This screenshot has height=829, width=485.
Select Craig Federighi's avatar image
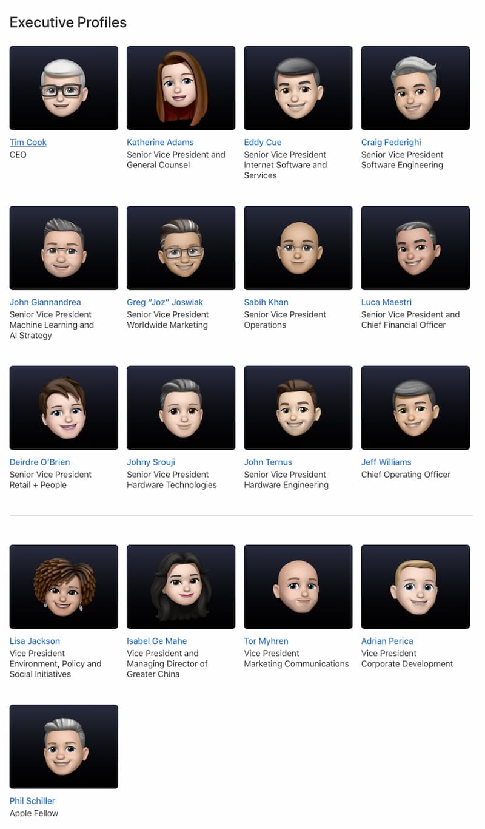tap(415, 88)
